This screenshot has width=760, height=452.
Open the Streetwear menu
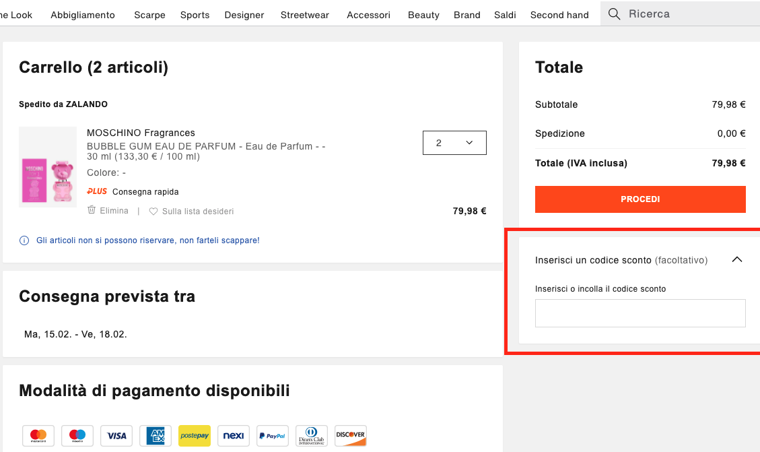pyautogui.click(x=305, y=15)
